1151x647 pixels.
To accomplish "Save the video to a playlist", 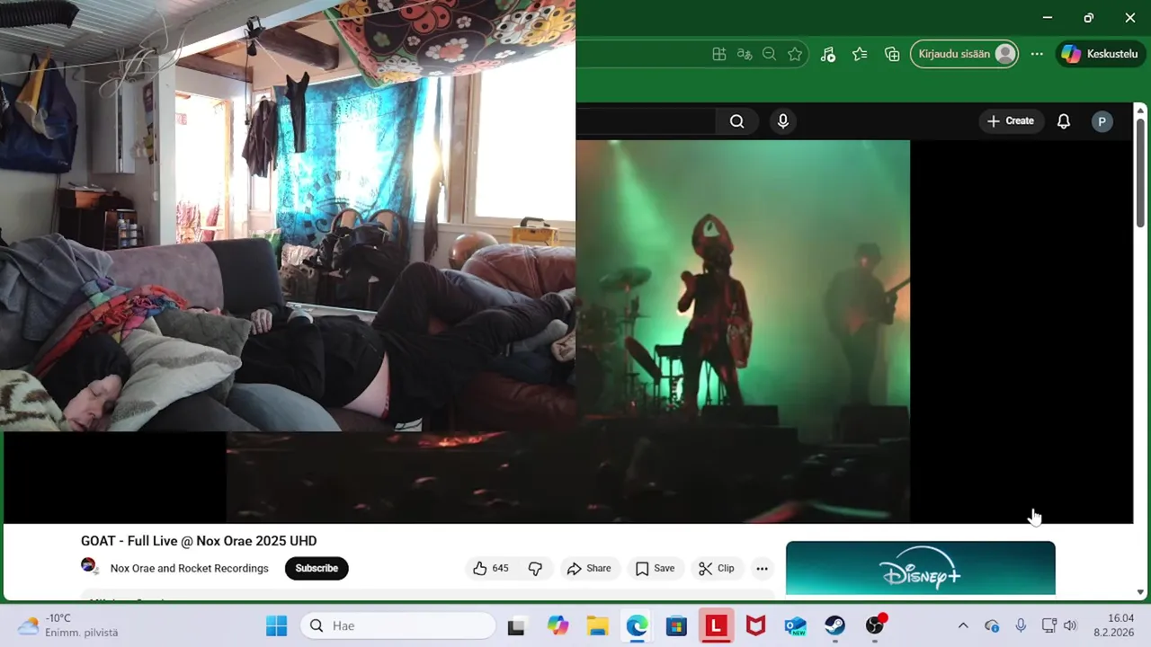I will click(655, 568).
